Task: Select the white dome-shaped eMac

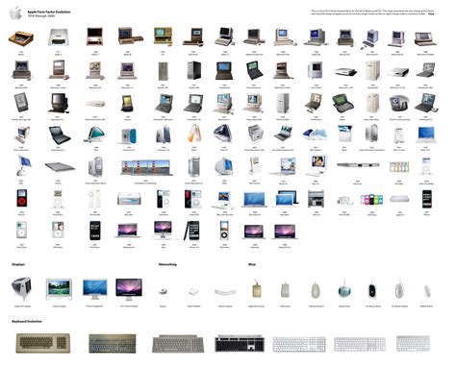Action: (x=224, y=166)
